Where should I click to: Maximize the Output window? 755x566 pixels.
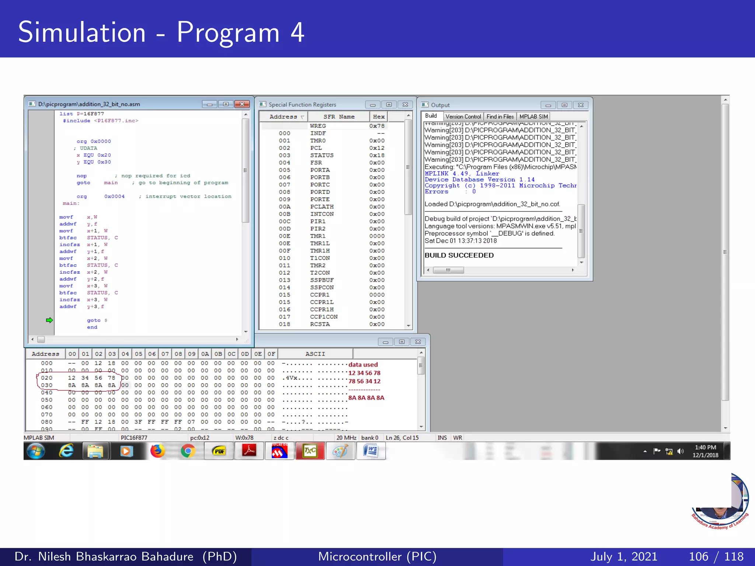coord(564,105)
